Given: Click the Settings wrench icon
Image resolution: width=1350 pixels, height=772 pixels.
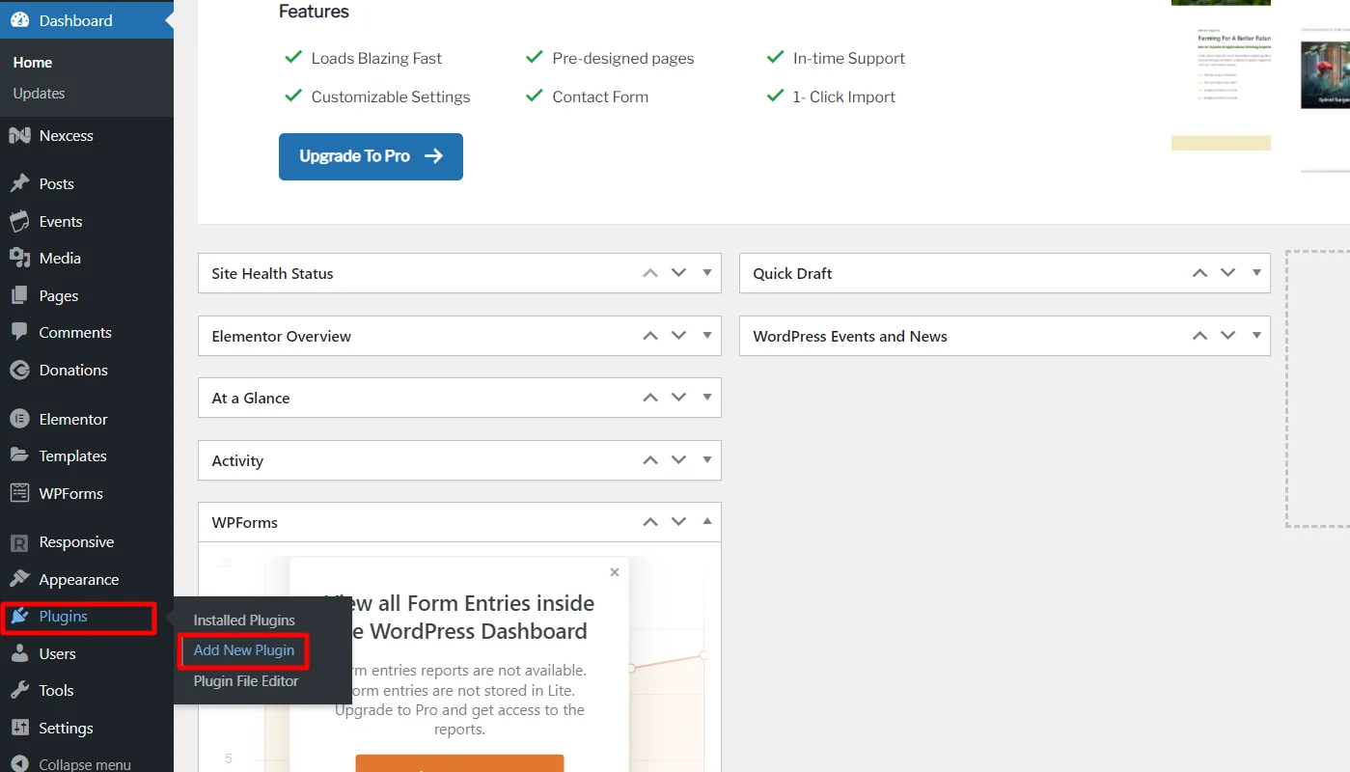Looking at the screenshot, I should (20, 728).
